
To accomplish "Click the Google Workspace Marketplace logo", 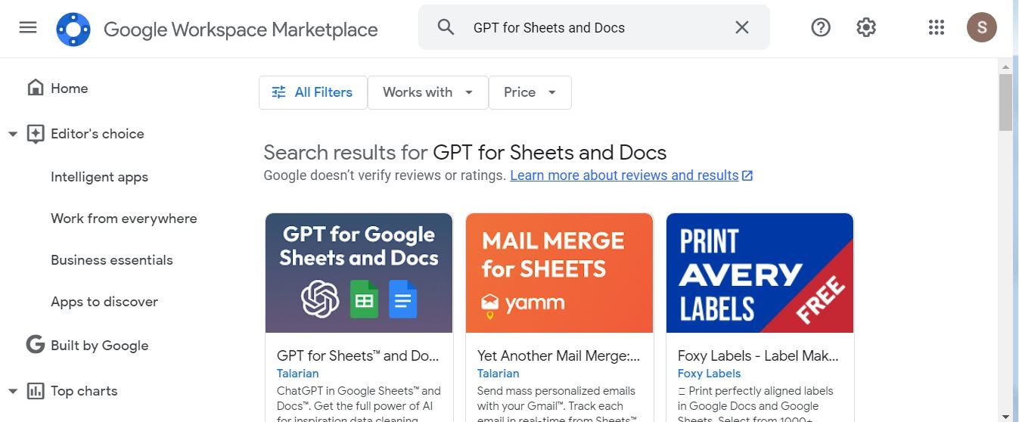I will [73, 29].
